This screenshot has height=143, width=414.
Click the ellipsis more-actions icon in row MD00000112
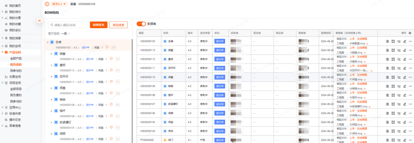coord(410,59)
